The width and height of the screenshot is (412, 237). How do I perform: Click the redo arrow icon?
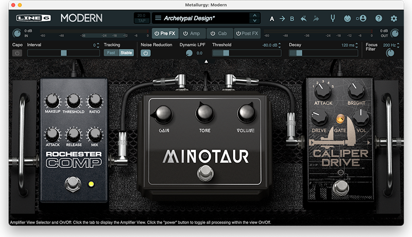316,19
